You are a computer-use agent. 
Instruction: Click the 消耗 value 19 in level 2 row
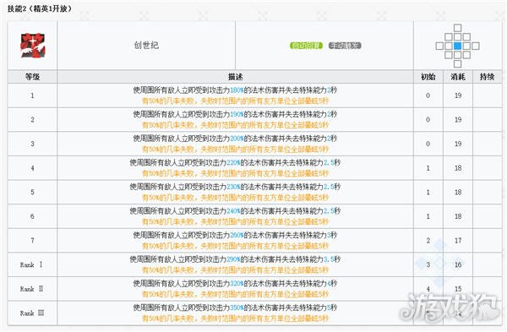point(458,120)
